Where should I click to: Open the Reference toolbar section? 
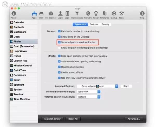click(105, 15)
